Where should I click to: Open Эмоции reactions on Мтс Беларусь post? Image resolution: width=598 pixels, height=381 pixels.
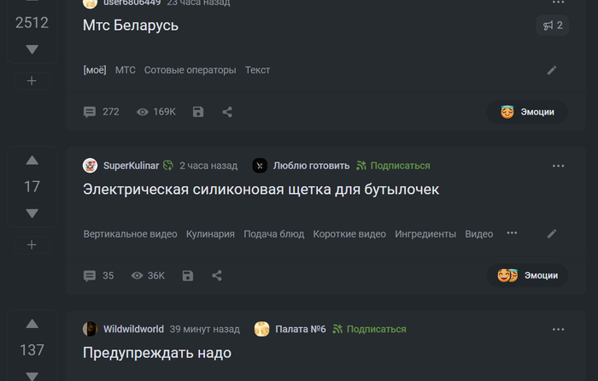pos(528,112)
